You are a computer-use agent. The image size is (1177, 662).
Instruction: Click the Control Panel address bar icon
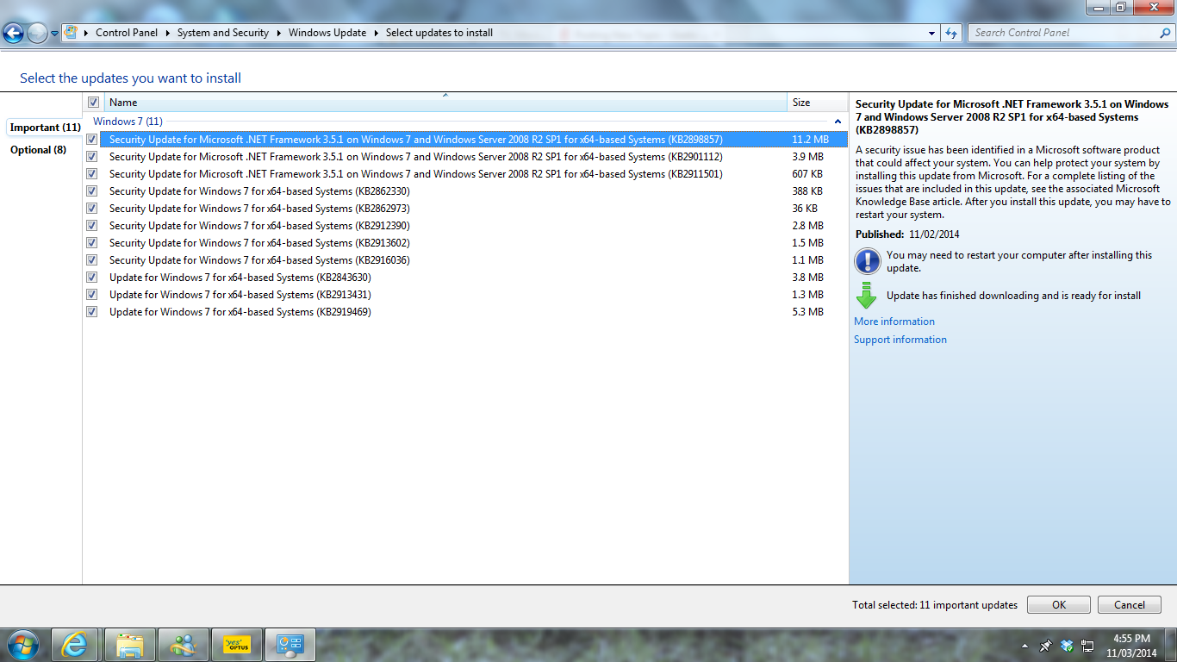72,33
